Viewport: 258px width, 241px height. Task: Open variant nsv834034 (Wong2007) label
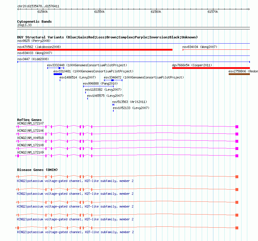pos(200,47)
